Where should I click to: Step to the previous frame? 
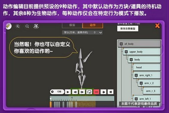tap(75, 92)
